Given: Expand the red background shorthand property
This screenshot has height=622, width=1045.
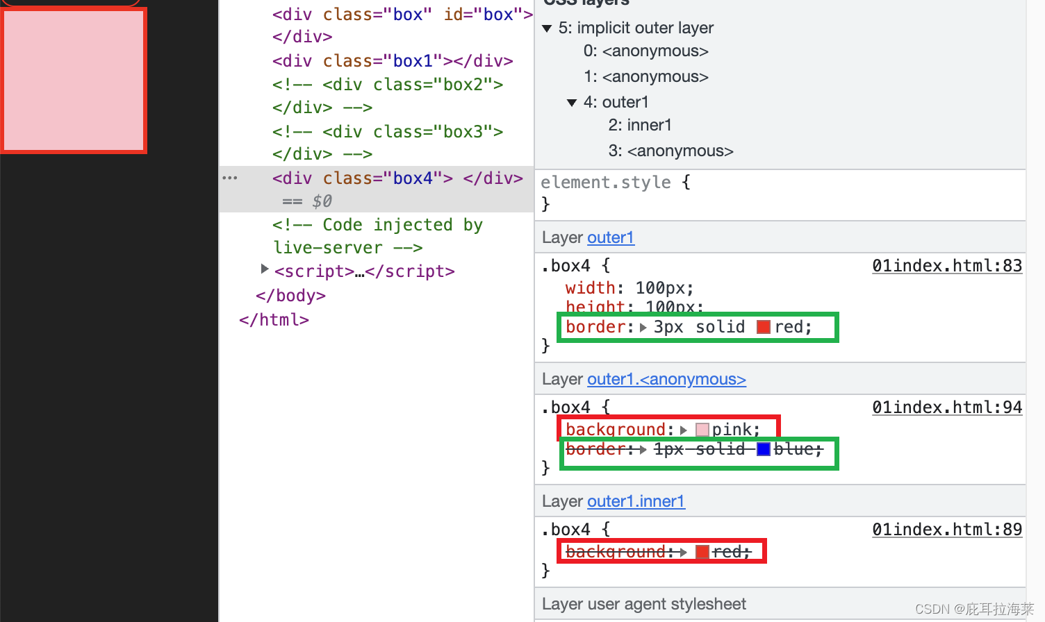Looking at the screenshot, I should click(x=684, y=553).
